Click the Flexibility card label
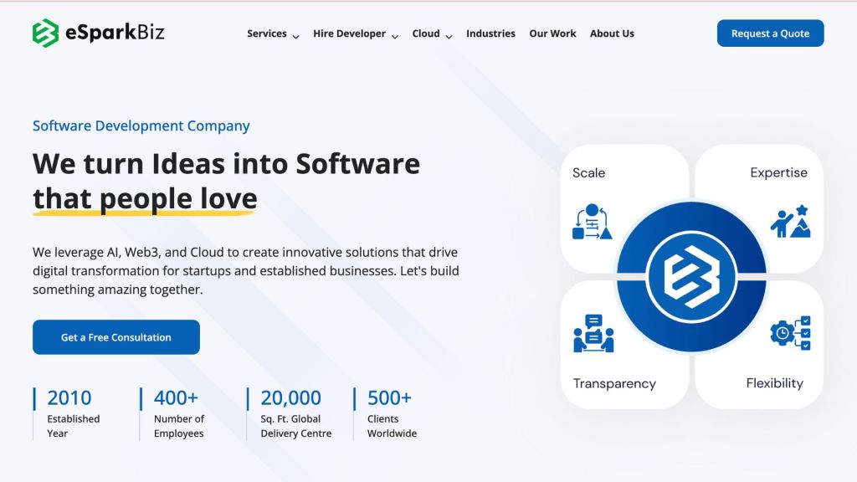The height and width of the screenshot is (482, 857). coord(774,383)
